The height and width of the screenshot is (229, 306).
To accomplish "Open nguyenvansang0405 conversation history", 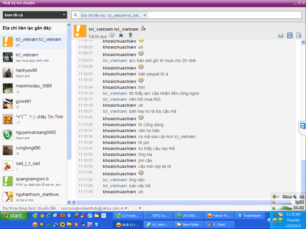I will click(x=33, y=135).
